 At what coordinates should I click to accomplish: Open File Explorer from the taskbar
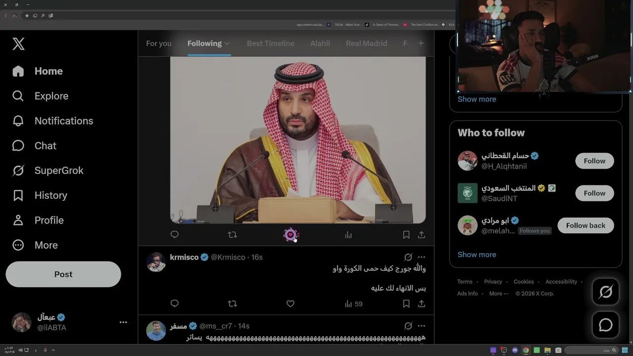[547, 351]
